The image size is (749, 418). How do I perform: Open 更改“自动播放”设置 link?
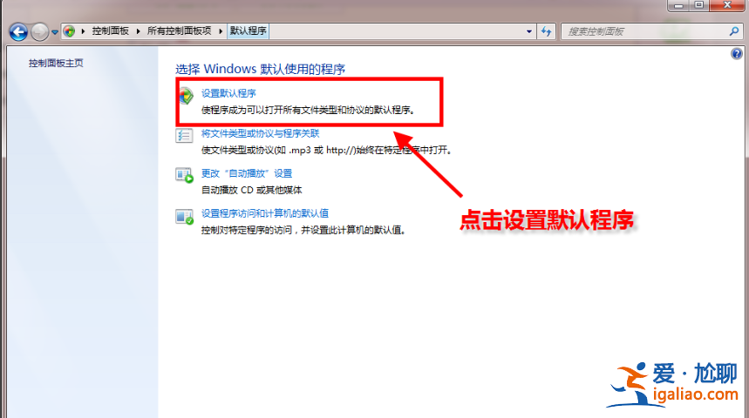pos(247,173)
